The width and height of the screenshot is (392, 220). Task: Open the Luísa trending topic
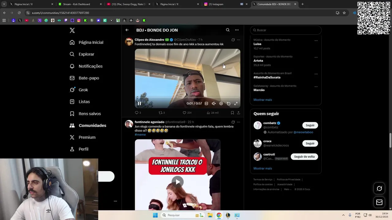(x=257, y=44)
